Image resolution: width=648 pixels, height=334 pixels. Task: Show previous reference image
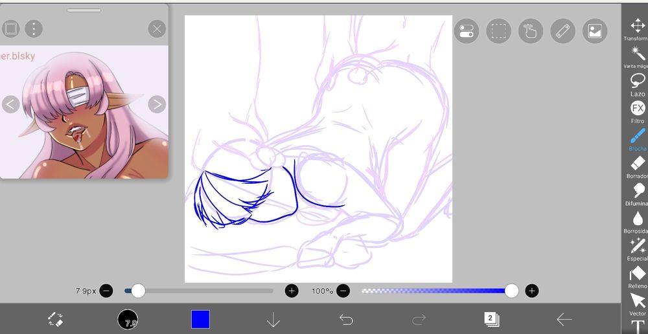coord(10,104)
